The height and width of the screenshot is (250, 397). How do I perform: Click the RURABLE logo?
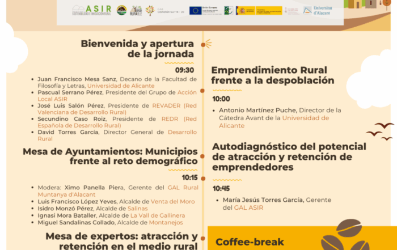[x=136, y=11]
